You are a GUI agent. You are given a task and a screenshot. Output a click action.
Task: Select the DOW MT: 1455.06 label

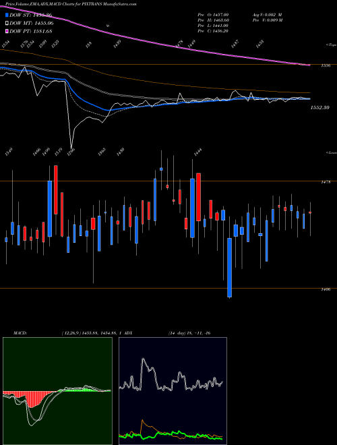point(32,24)
